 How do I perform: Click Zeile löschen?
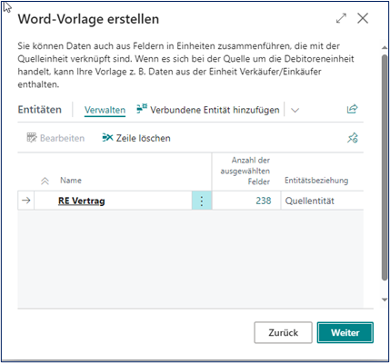[x=136, y=138]
